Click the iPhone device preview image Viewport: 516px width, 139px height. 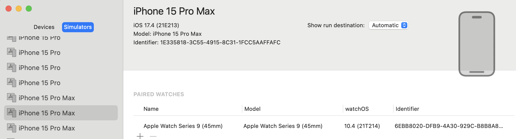477,44
